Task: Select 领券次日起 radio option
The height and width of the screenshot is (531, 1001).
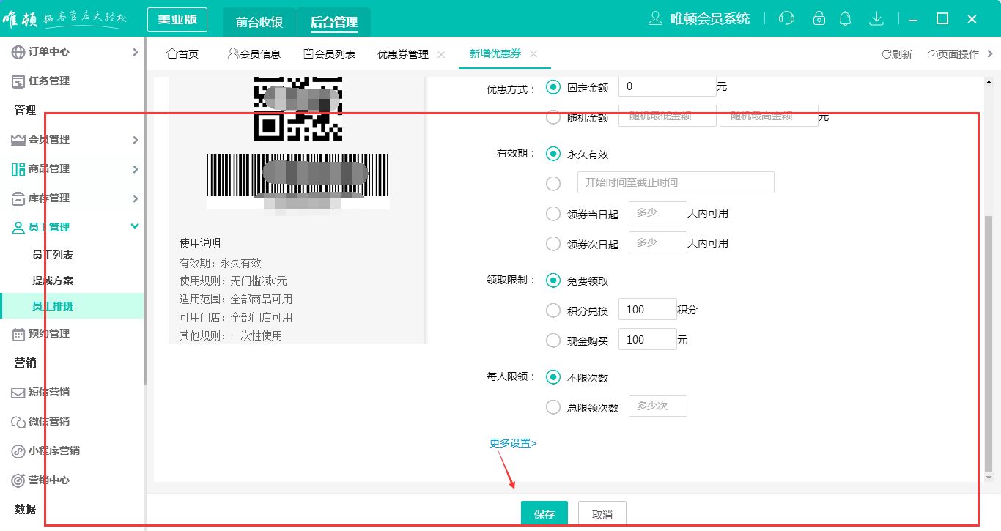Action: [553, 243]
